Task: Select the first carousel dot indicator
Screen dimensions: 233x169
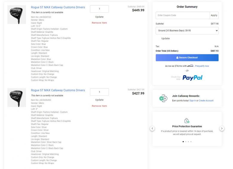Action: pos(183,142)
